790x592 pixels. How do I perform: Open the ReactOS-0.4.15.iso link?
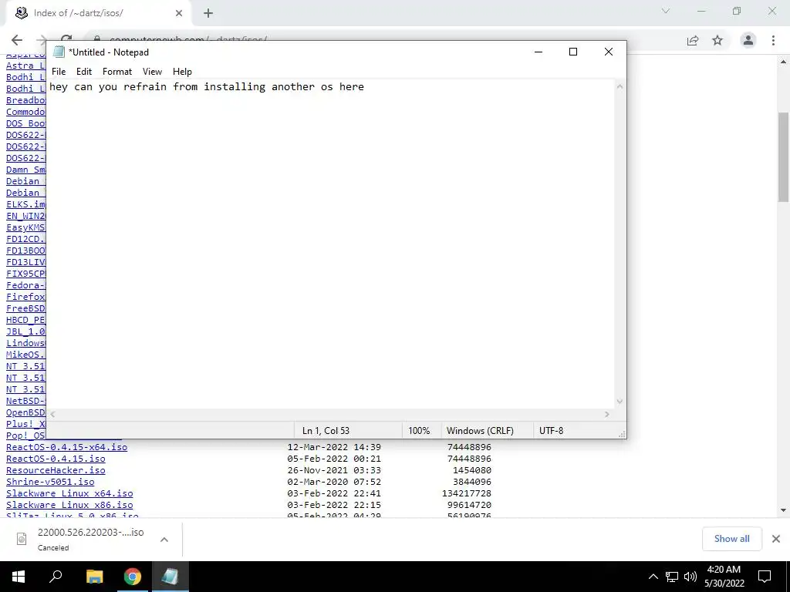pyautogui.click(x=56, y=459)
